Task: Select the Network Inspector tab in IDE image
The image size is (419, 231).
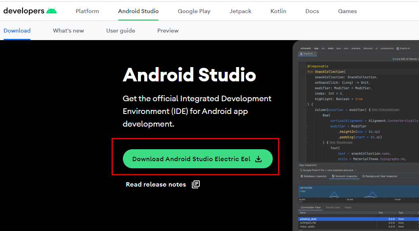Action: (344, 176)
